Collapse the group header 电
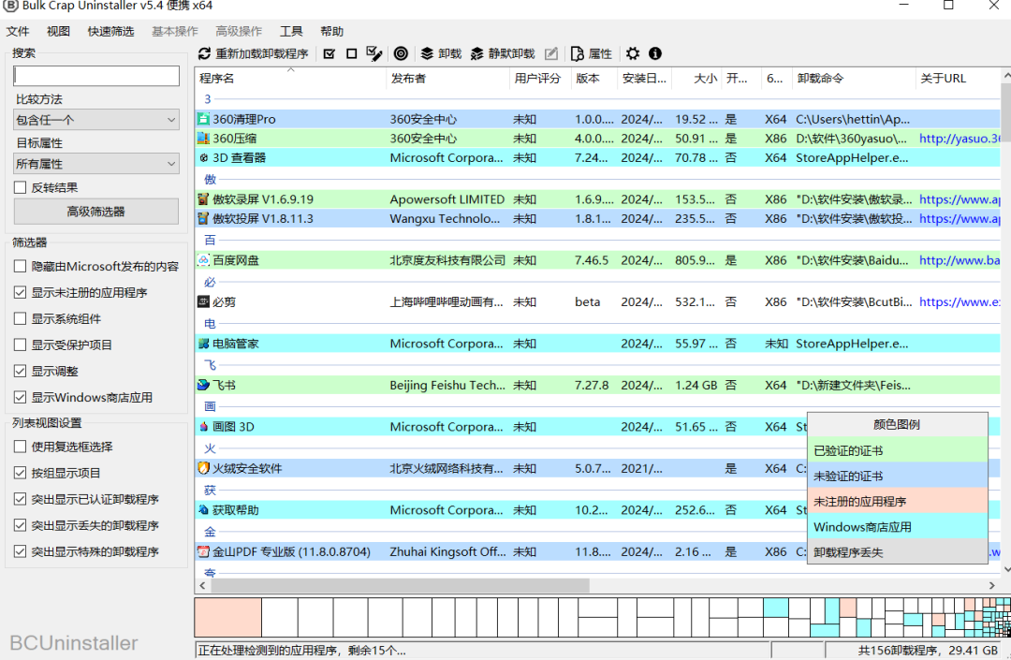The image size is (1011, 660). (211, 324)
